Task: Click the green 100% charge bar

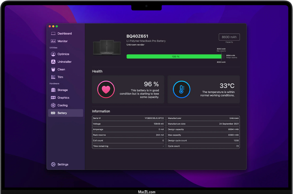Action: [174, 57]
